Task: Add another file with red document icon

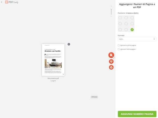Action: (111, 55)
